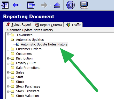Select the Stock Purchases tree label
Viewport: 114px width, 99px height.
[x=28, y=87]
